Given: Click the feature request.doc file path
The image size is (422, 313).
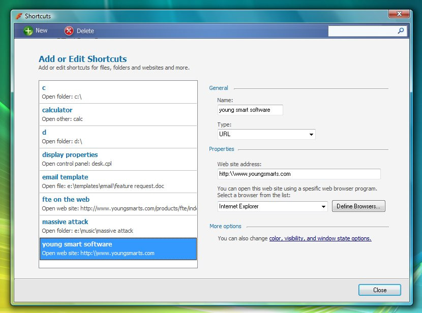Looking at the screenshot, I should 115,186.
